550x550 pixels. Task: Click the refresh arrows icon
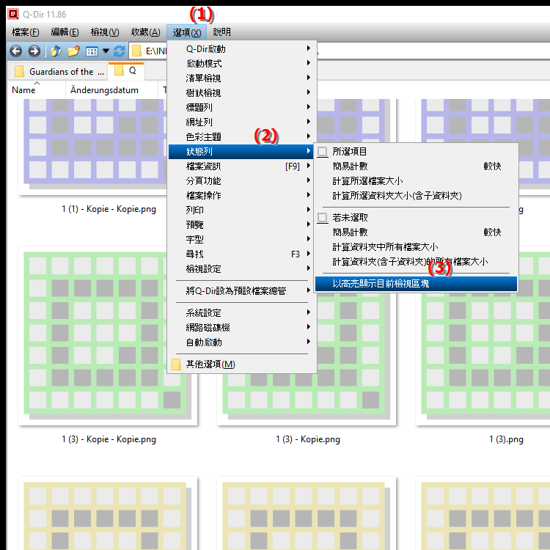(120, 51)
